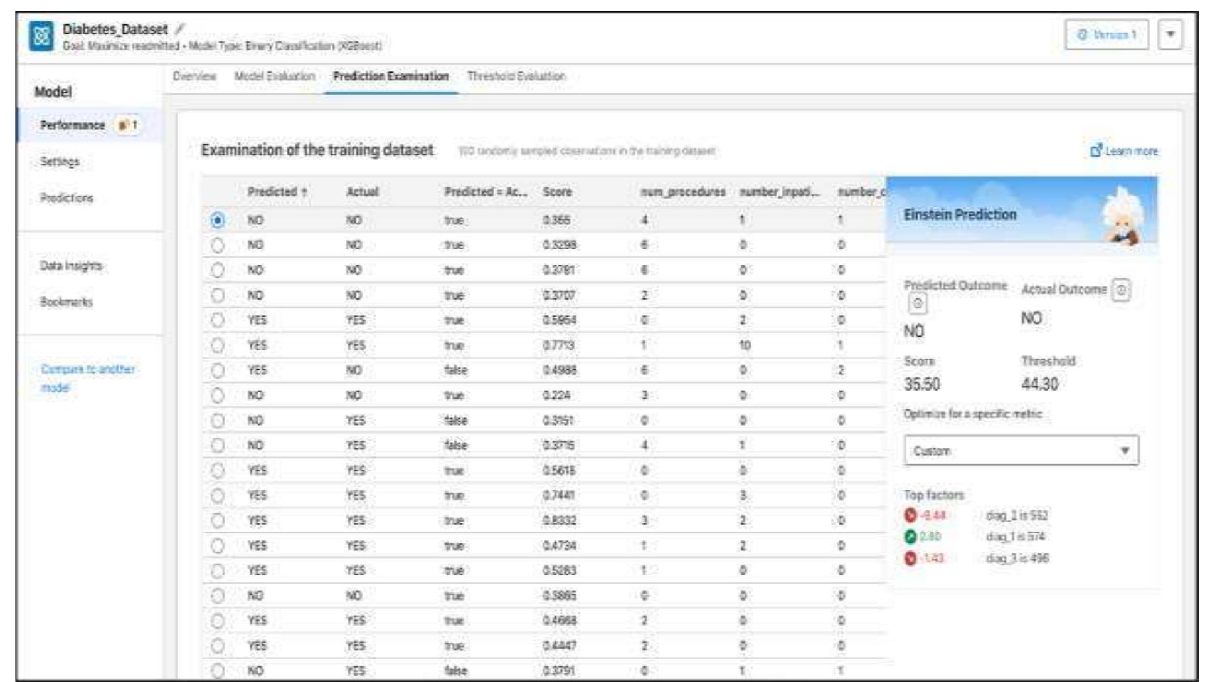Sort by the Actual column header

pos(362,192)
